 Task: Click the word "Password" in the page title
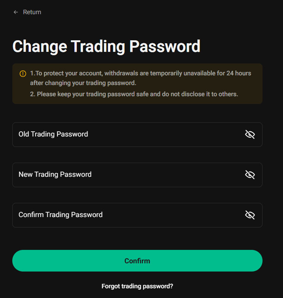coord(165,47)
